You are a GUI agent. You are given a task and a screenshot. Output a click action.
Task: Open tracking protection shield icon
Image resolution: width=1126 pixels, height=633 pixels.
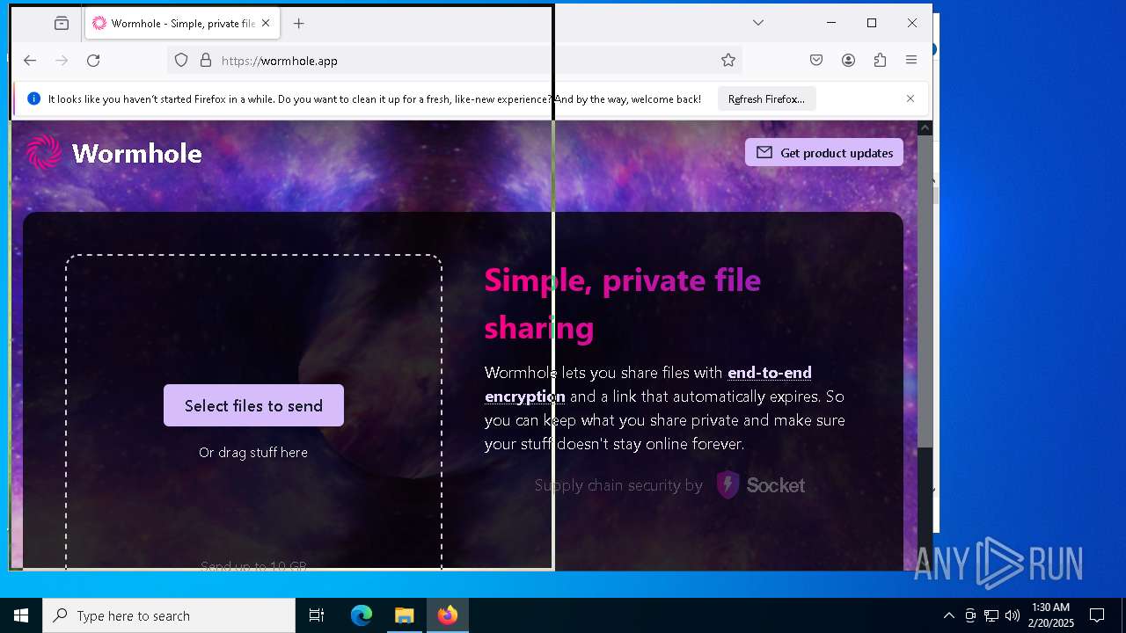[x=181, y=61]
